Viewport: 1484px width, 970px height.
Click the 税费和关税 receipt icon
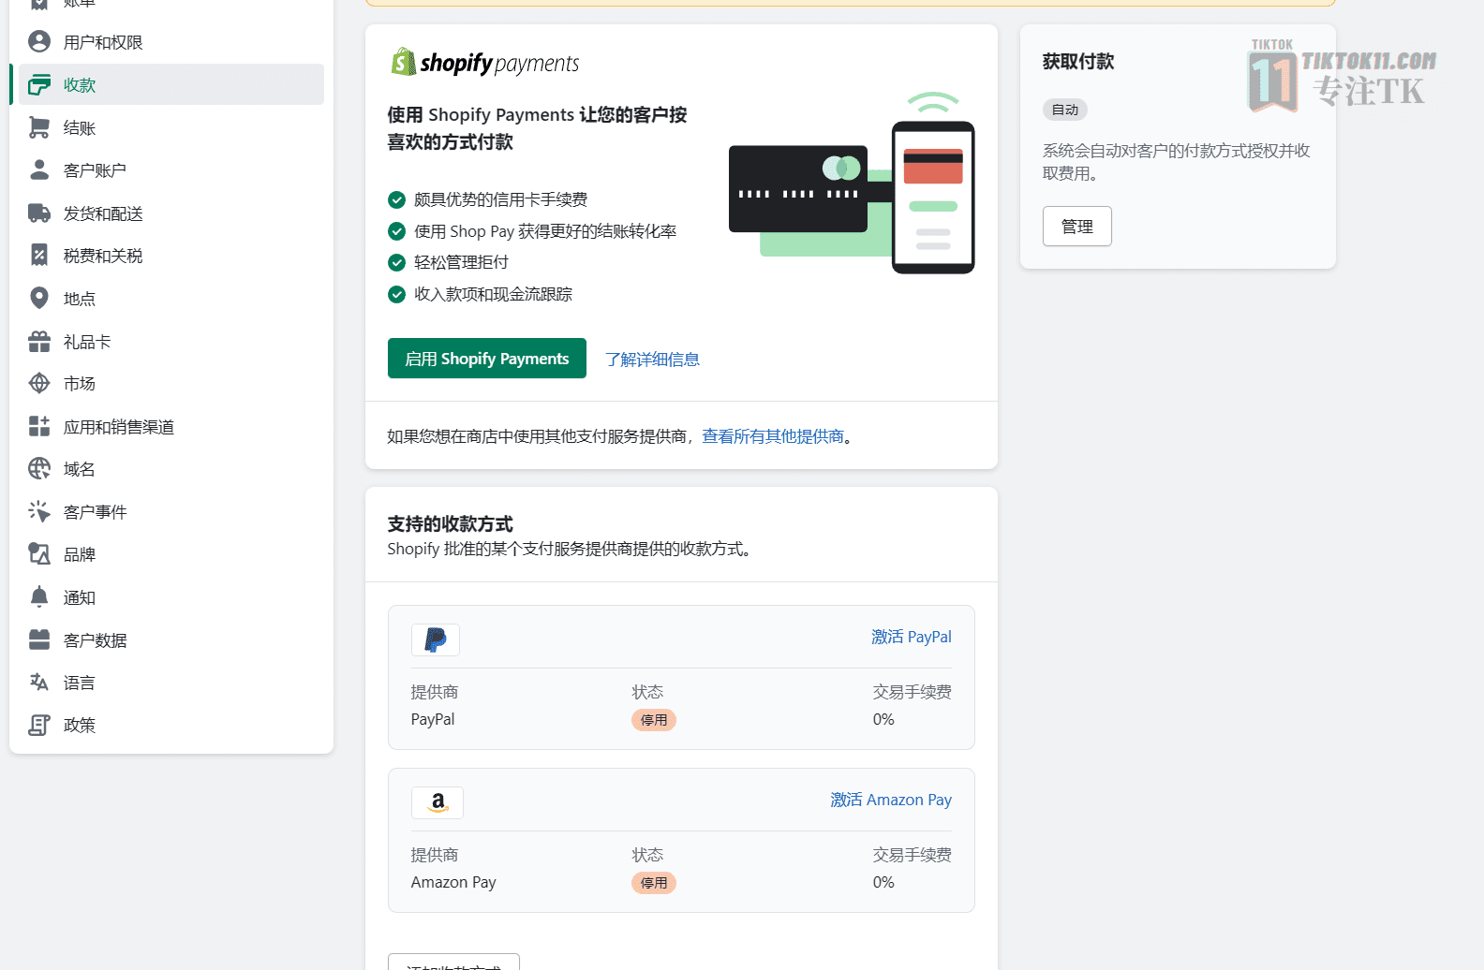pos(39,255)
